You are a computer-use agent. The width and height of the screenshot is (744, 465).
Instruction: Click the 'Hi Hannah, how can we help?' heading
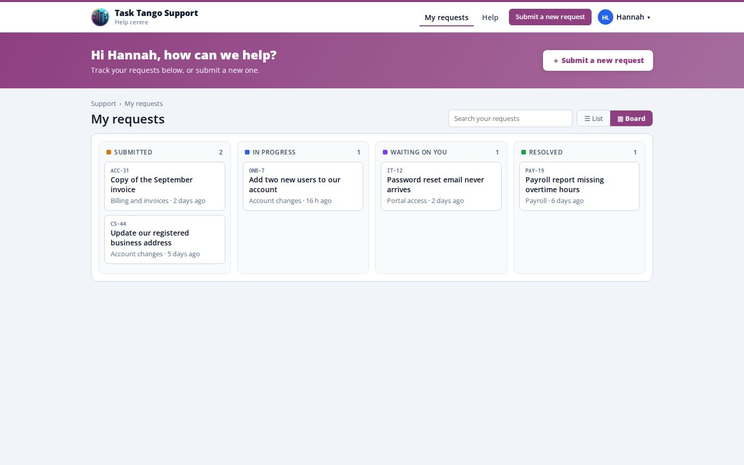pyautogui.click(x=184, y=55)
